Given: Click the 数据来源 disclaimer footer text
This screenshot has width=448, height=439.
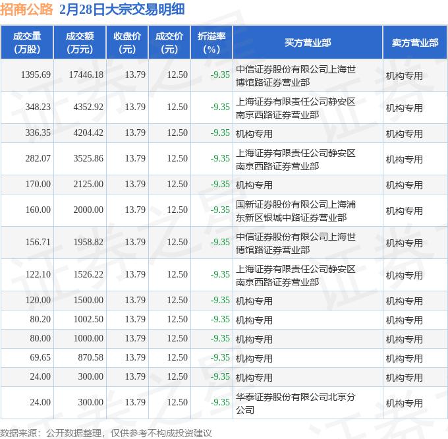Looking at the screenshot, I should (106, 433).
